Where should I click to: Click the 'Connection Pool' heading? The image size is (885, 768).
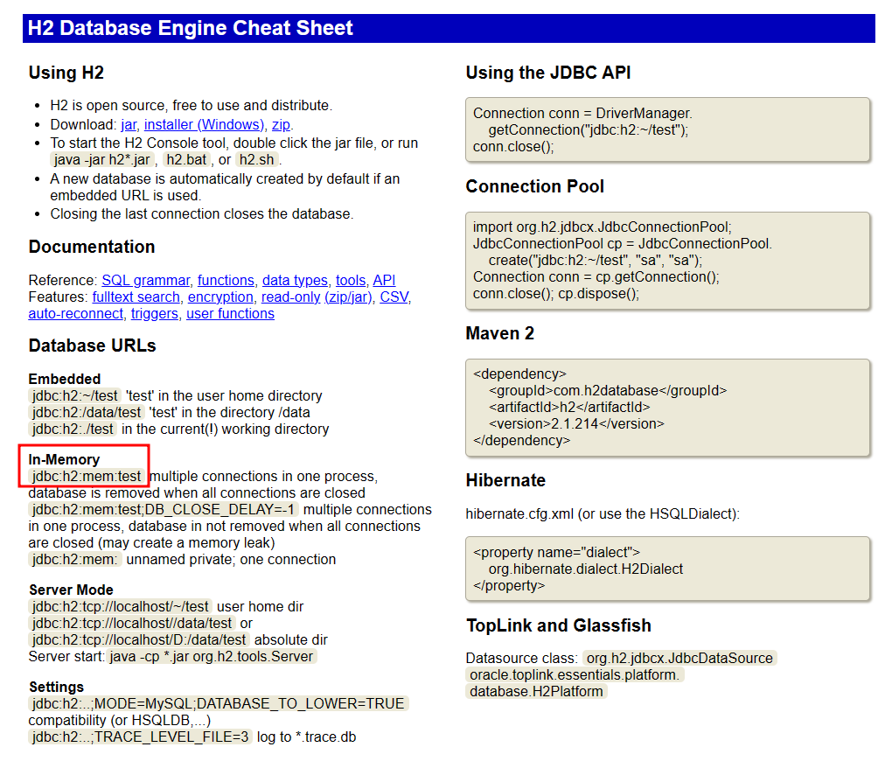tap(534, 186)
